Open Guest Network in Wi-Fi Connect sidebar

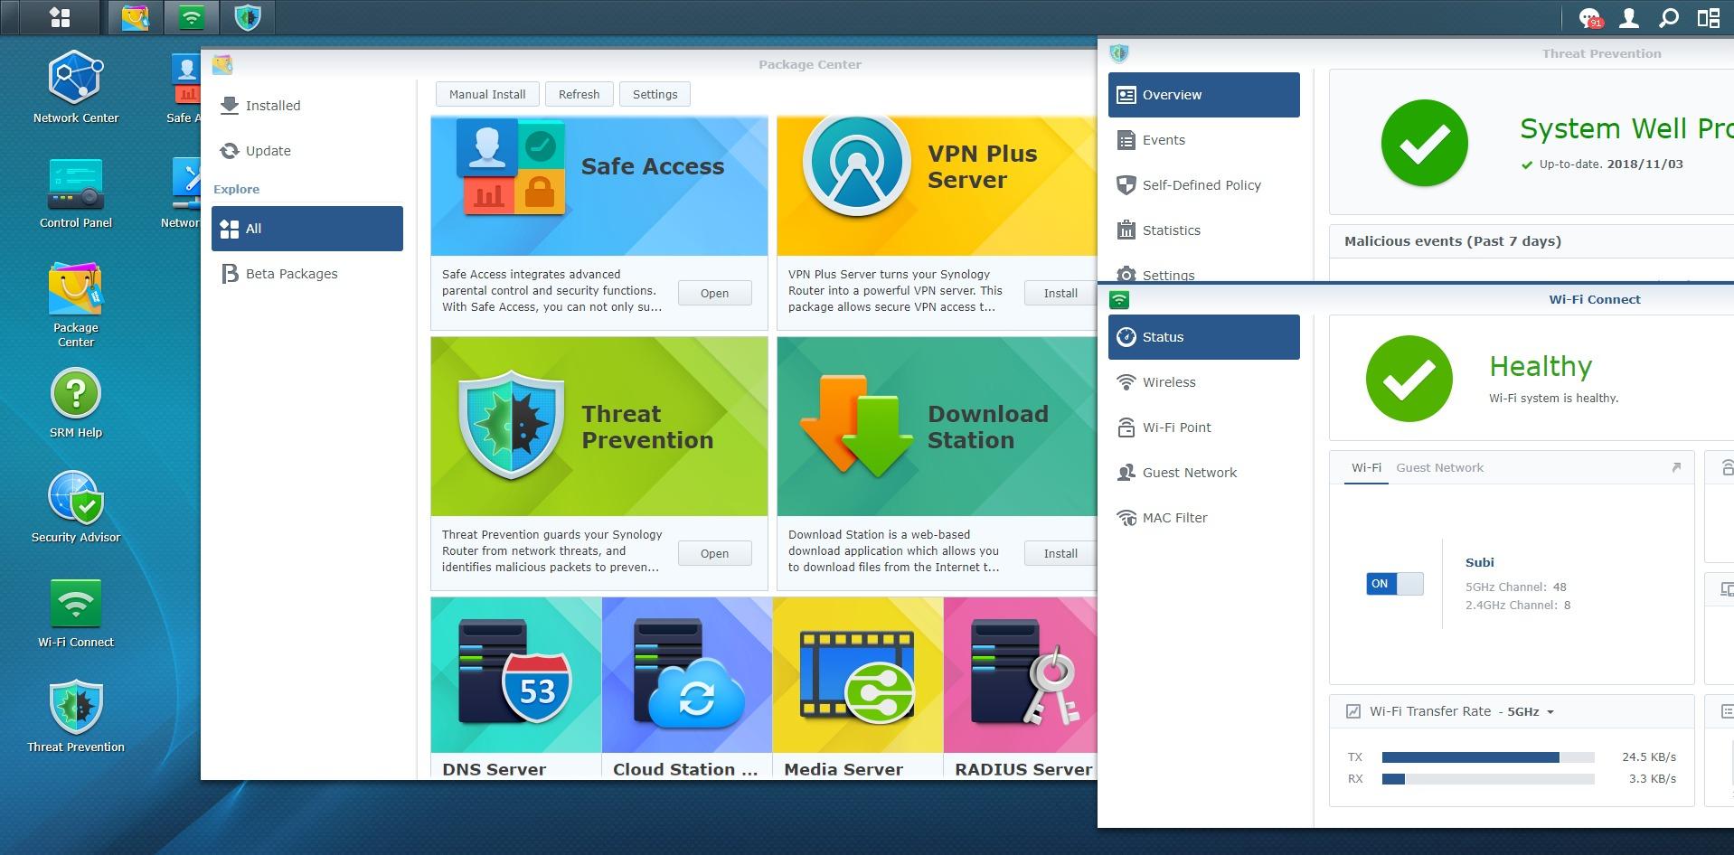1204,473
